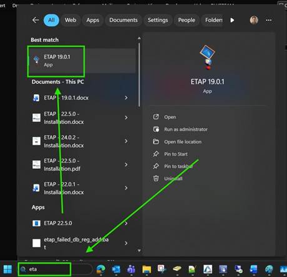Launch Microsoft Edge from the taskbar
Viewport: 287px width, 277px height.
tap(100, 269)
